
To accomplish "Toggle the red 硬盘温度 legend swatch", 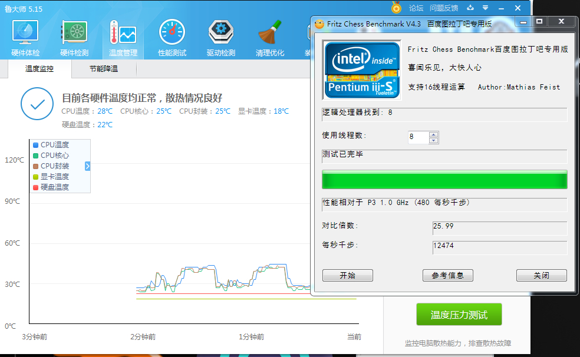I will tap(36, 187).
